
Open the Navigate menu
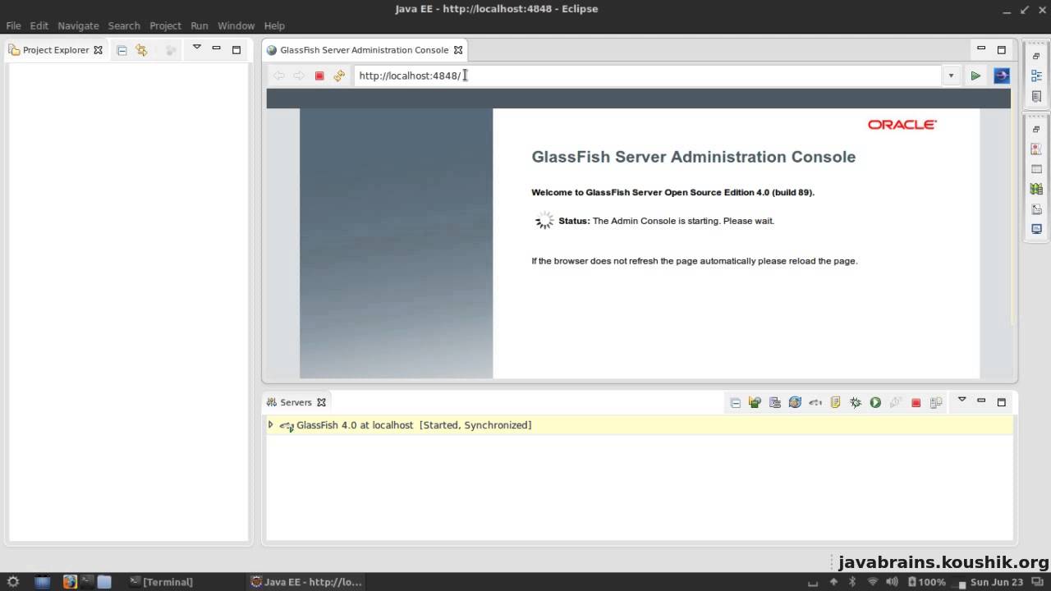[78, 25]
